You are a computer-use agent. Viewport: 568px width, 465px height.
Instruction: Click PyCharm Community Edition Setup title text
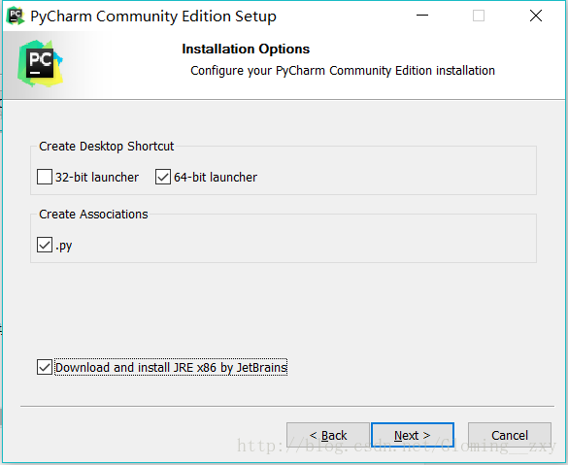coord(153,17)
